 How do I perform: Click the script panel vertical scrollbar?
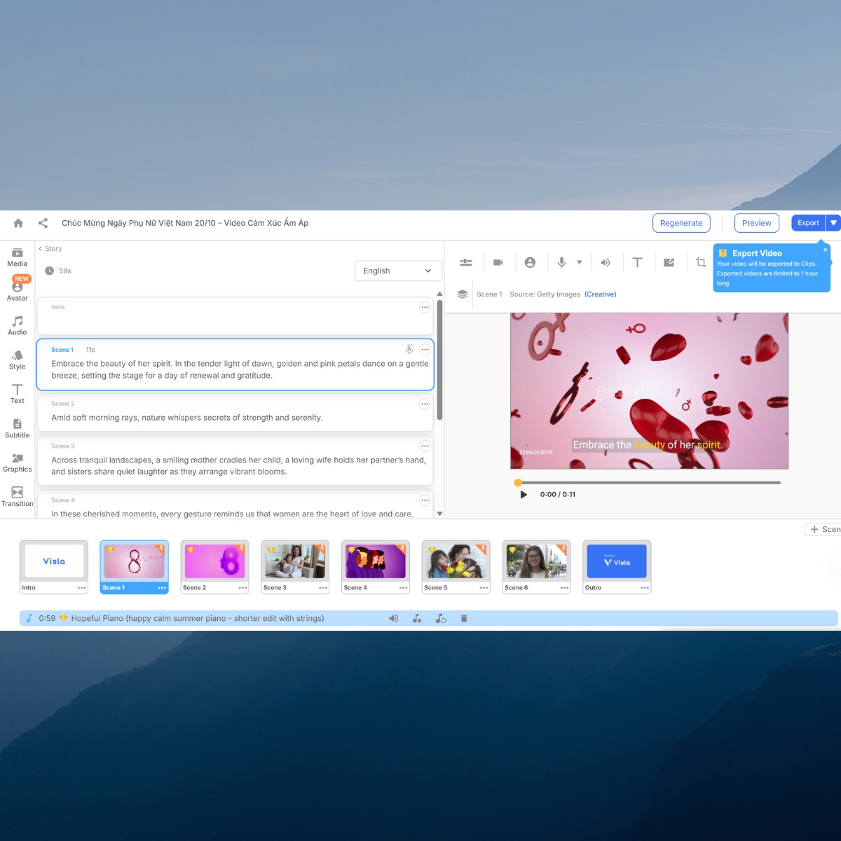pos(439,361)
